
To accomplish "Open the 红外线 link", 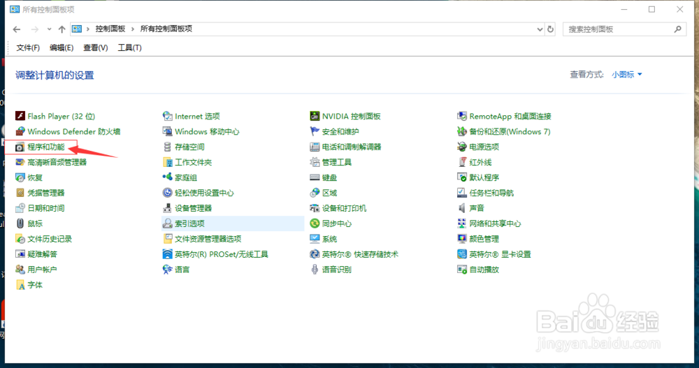I will tap(480, 162).
